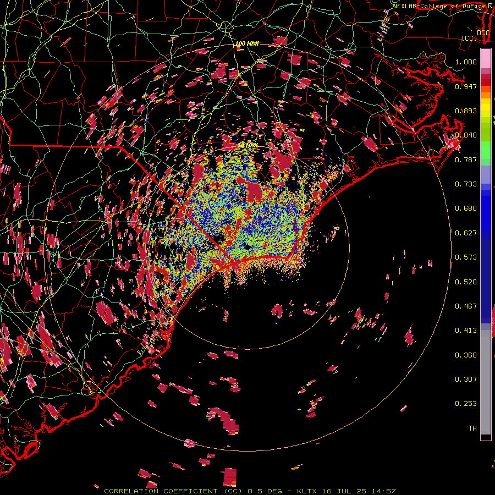The height and width of the screenshot is (495, 495).
Task: Click the KLTX radar site identifier
Action: click(x=306, y=491)
